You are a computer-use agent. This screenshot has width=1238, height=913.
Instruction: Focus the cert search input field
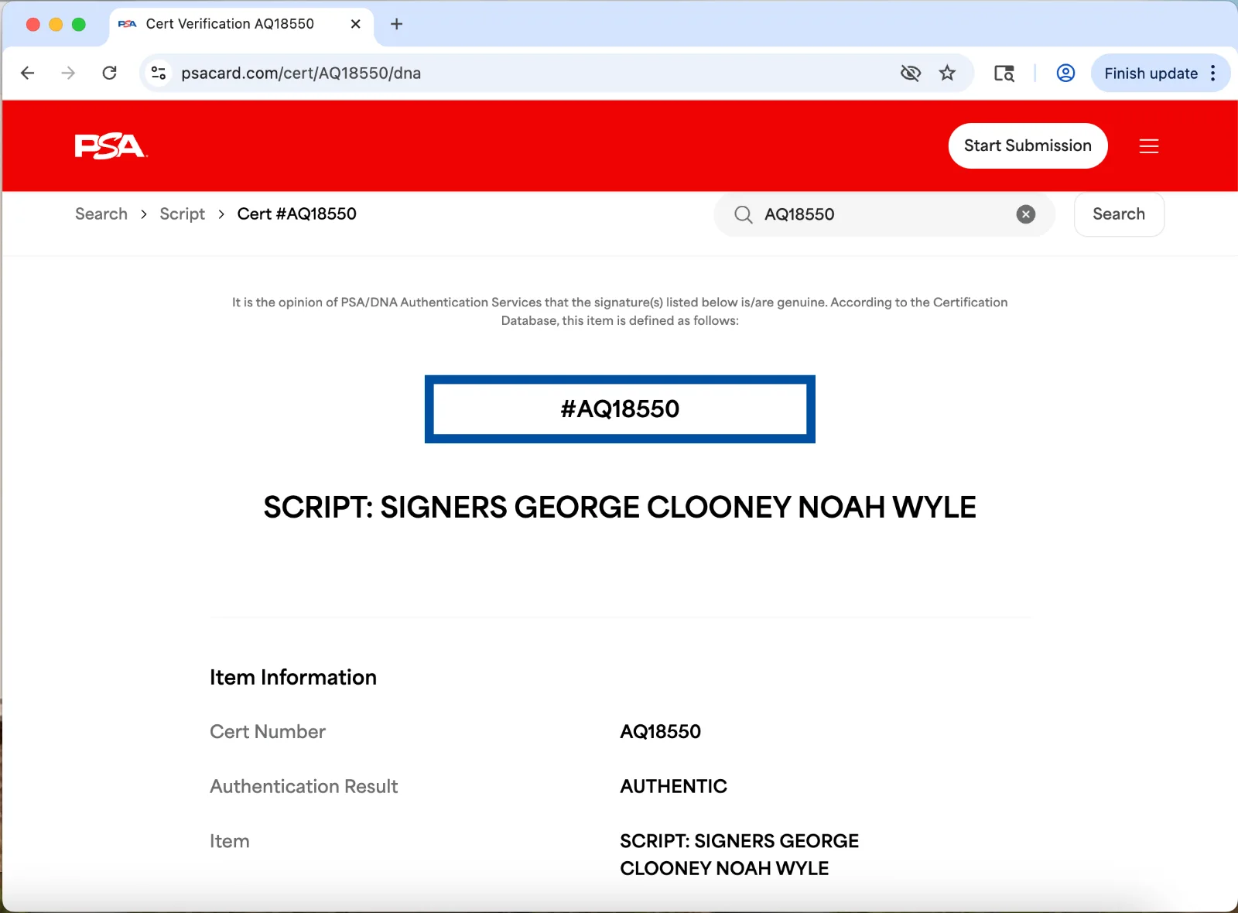click(x=884, y=214)
